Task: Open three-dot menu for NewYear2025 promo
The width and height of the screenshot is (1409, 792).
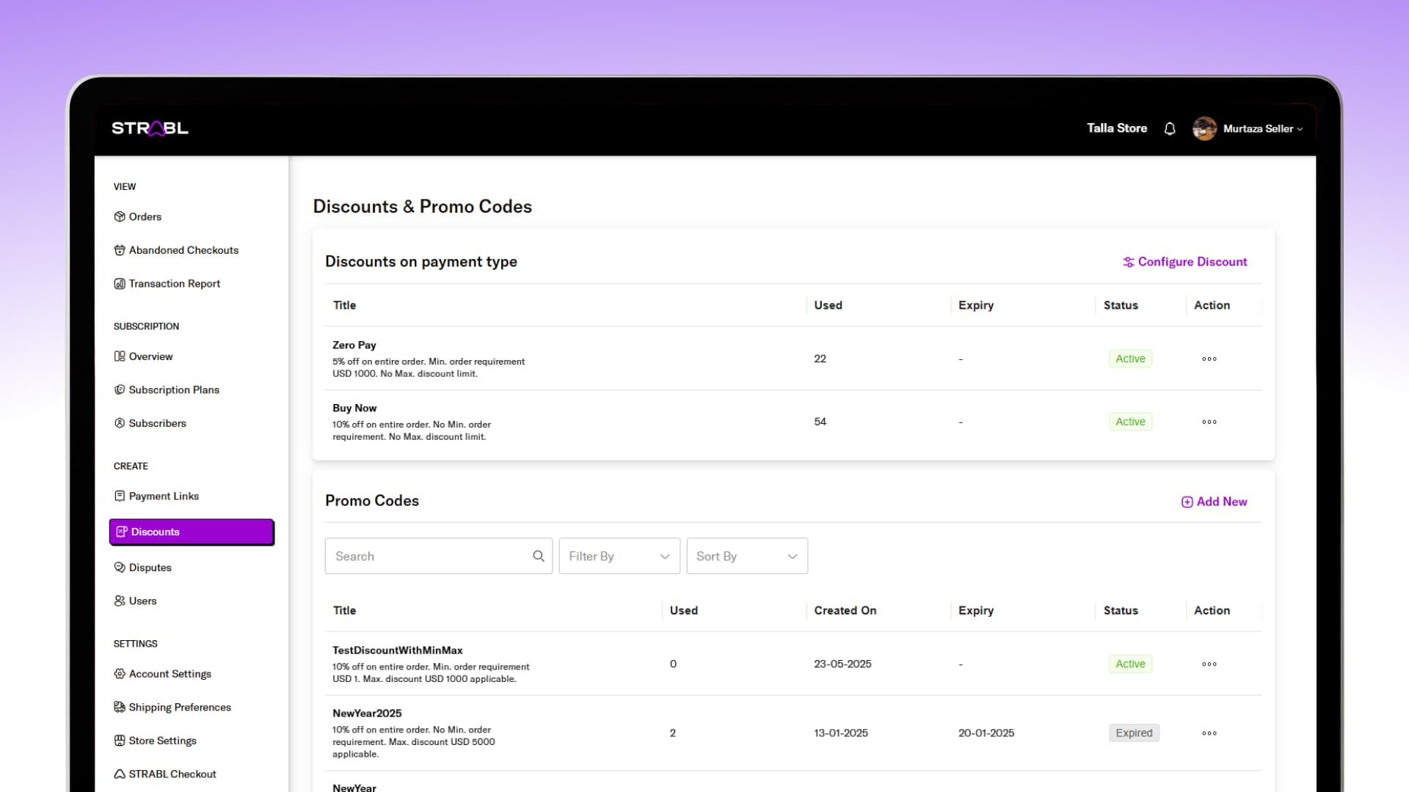Action: pos(1209,733)
